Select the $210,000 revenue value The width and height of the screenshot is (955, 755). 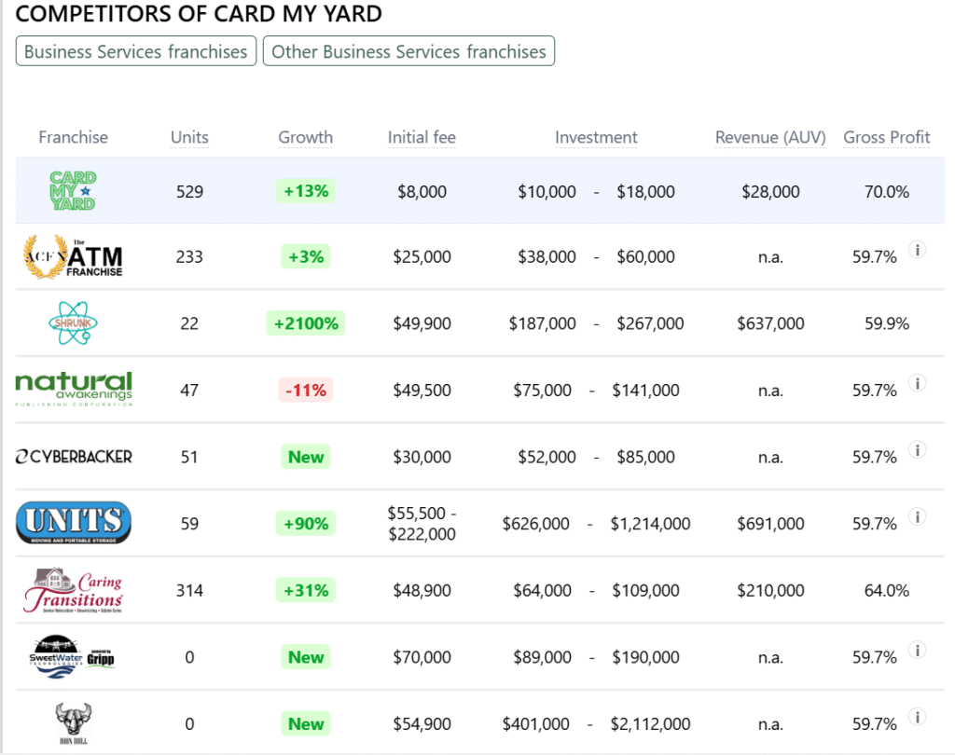coord(770,591)
